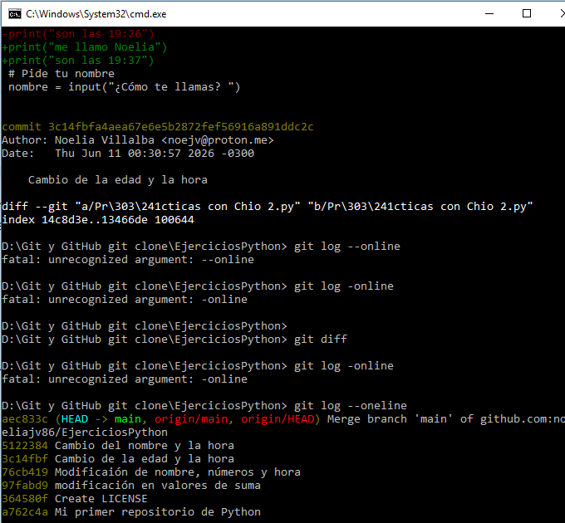
Task: Click log entry 76cb419 Modificaión de nombre
Action: point(151,472)
